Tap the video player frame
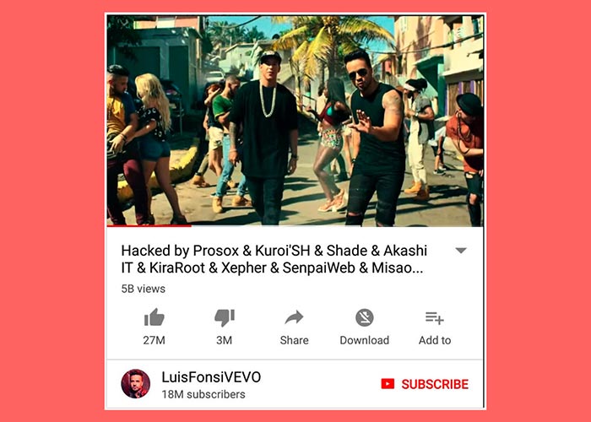 pyautogui.click(x=295, y=121)
